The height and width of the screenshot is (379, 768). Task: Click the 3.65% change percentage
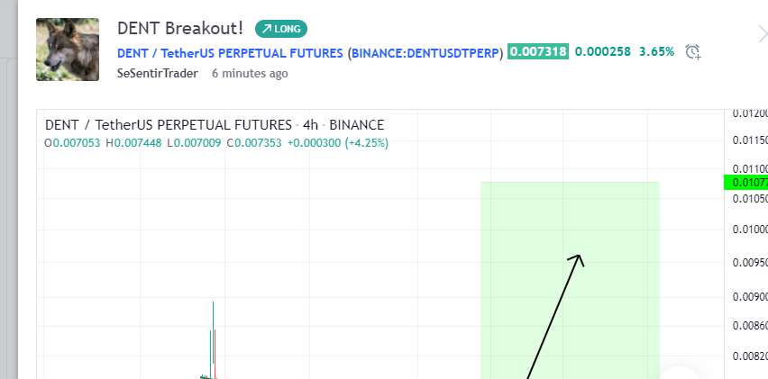(656, 52)
